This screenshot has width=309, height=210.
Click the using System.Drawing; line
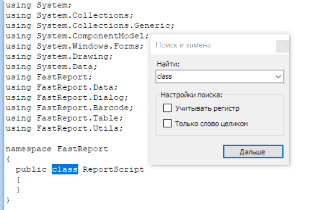pos(59,56)
